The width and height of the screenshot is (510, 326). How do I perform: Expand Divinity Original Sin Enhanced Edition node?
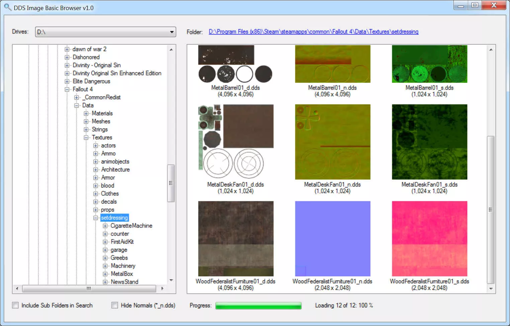coord(67,73)
